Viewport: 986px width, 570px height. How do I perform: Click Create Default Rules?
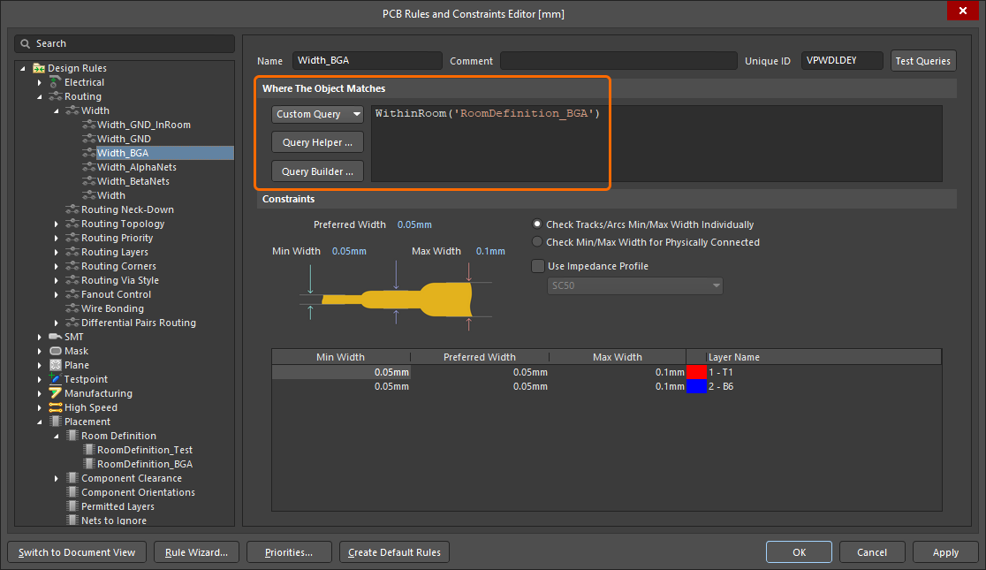tap(394, 552)
